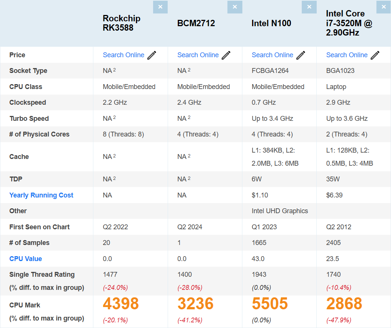Close the Intel N100 column
Image resolution: width=391 pixels, height=328 pixels.
[x=309, y=7]
